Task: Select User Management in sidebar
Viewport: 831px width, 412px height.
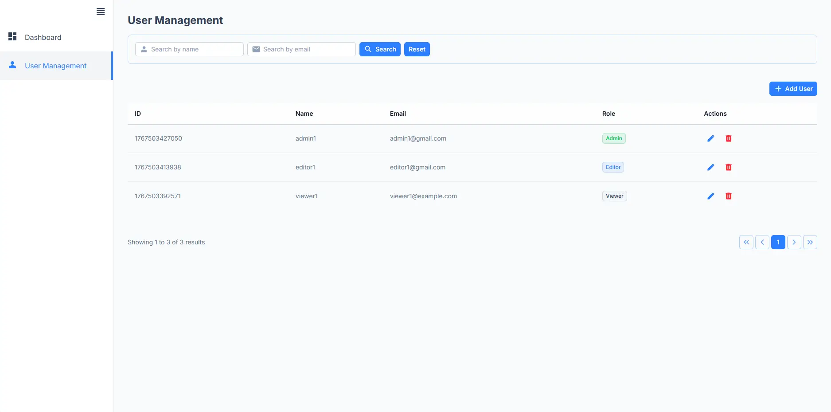Action: click(55, 66)
